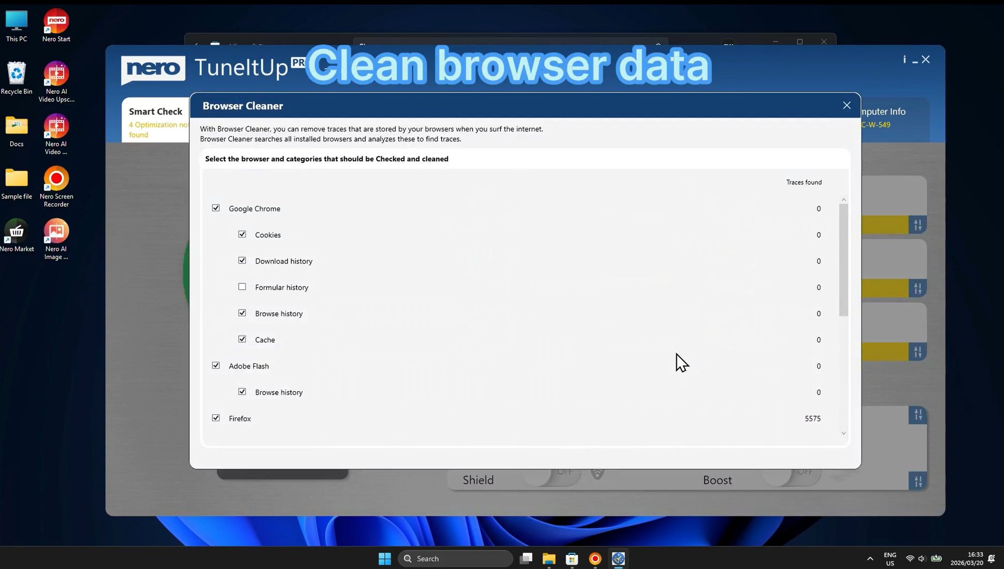This screenshot has height=569, width=1004.
Task: Click the info icon in the TuneItUp title bar
Action: point(904,59)
